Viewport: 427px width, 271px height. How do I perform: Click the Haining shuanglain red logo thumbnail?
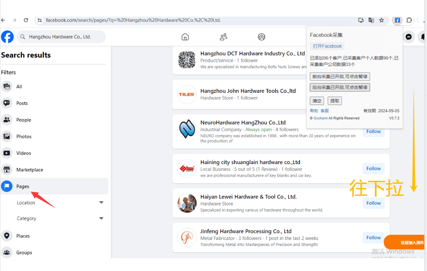coord(187,169)
